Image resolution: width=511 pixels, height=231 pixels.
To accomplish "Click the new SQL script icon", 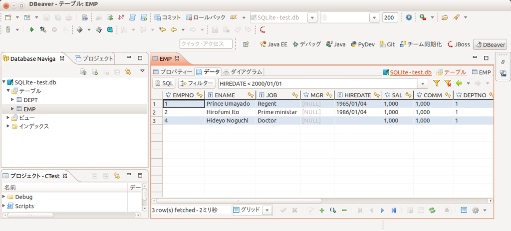I will (144, 17).
